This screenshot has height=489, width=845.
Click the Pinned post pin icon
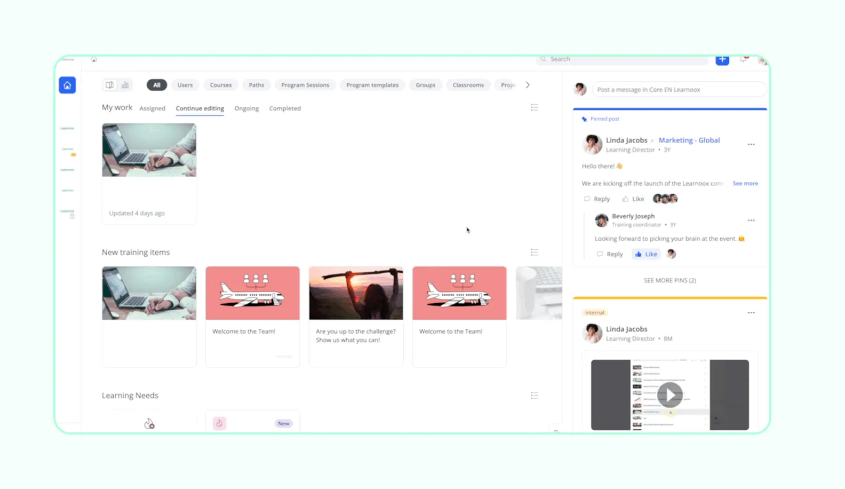coord(584,119)
